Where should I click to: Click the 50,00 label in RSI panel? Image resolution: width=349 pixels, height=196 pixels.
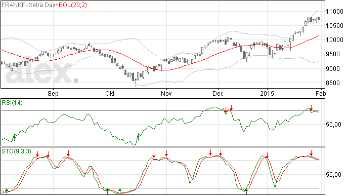click(x=333, y=125)
